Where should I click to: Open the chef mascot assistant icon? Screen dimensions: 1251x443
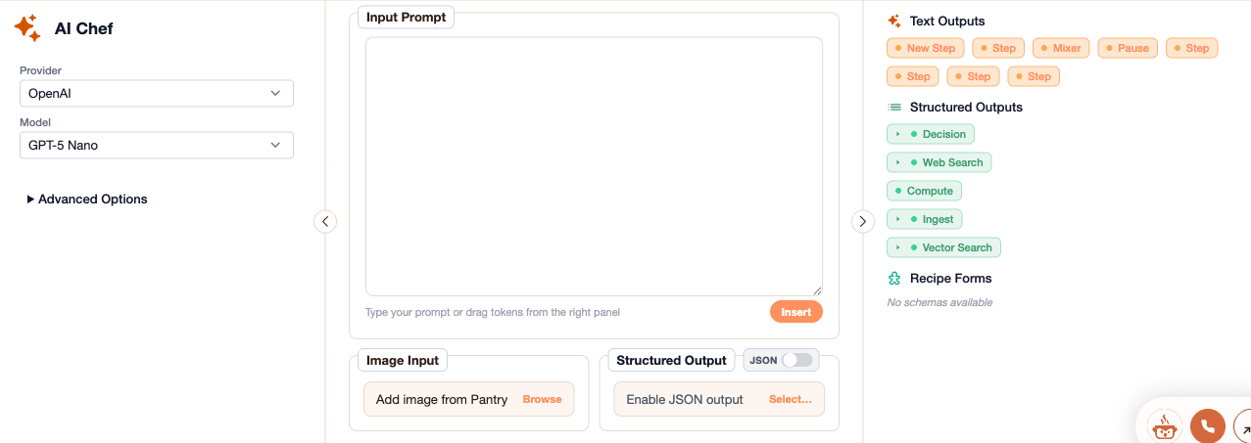(1164, 426)
